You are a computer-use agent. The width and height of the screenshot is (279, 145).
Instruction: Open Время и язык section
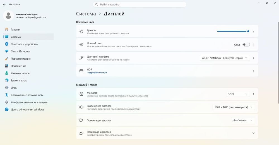[x=28, y=80]
